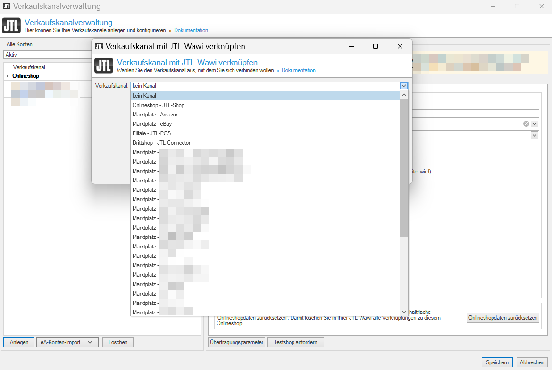Click the JTL logo in the main window header
Image resolution: width=552 pixels, height=370 pixels.
(11, 26)
